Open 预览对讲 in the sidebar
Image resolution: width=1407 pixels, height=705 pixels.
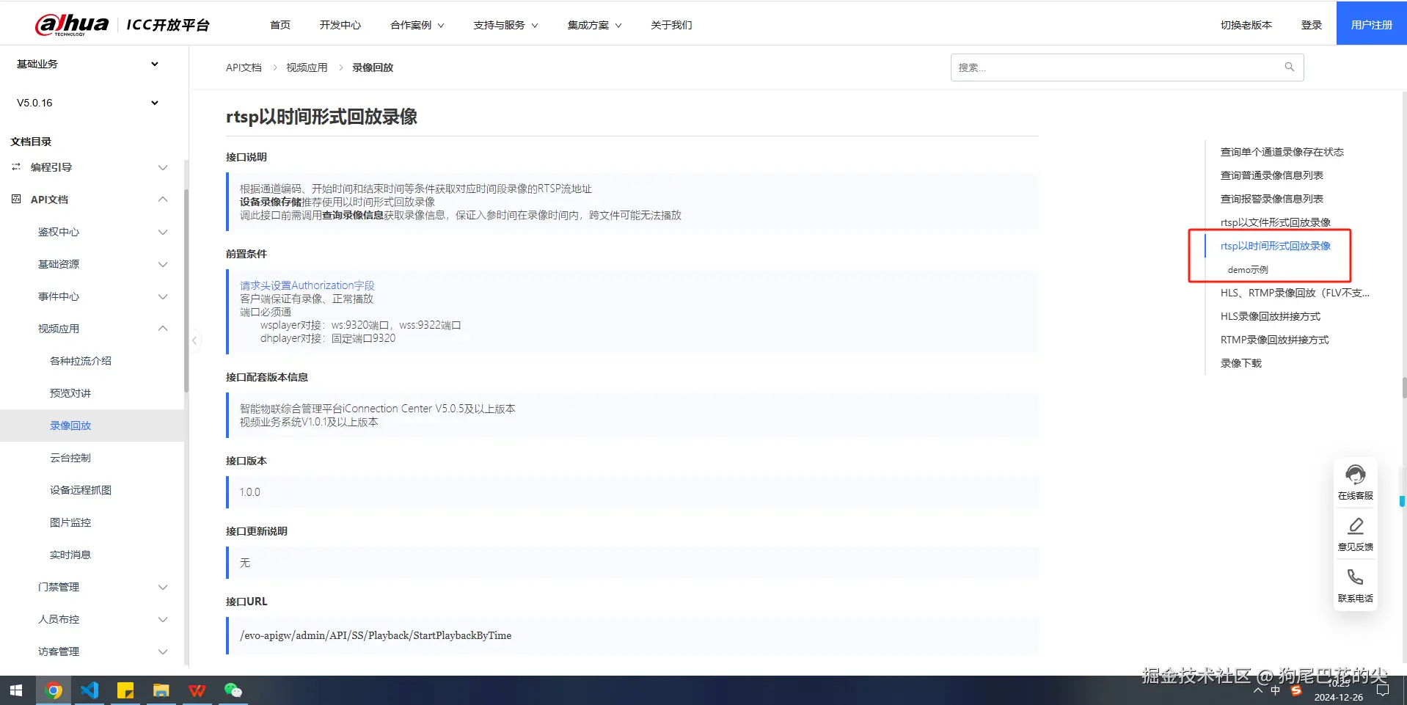pyautogui.click(x=70, y=393)
